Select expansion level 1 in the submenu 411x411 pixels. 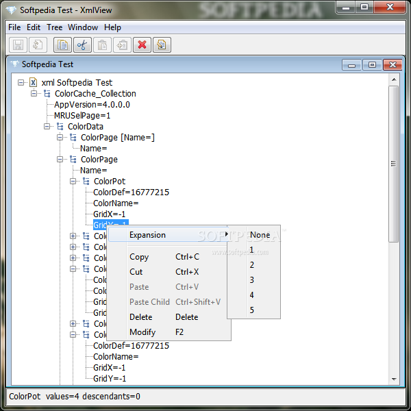click(x=254, y=250)
